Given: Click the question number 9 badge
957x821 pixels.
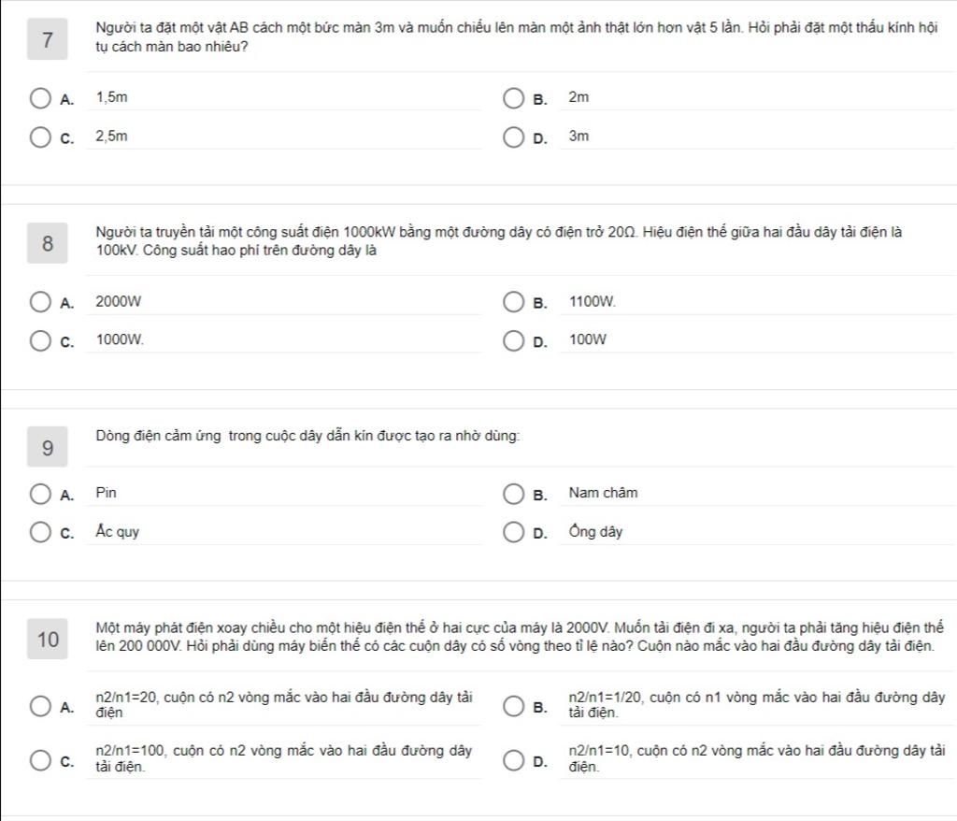Looking at the screenshot, I should tap(47, 447).
